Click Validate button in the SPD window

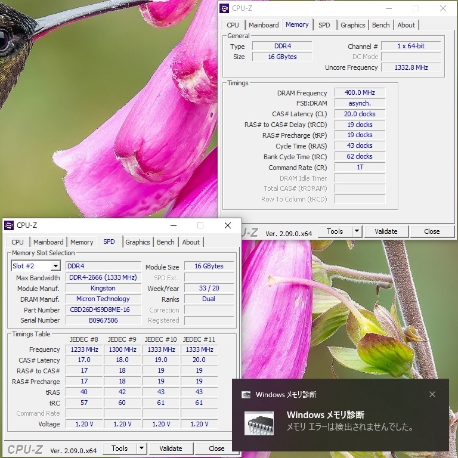(x=171, y=448)
